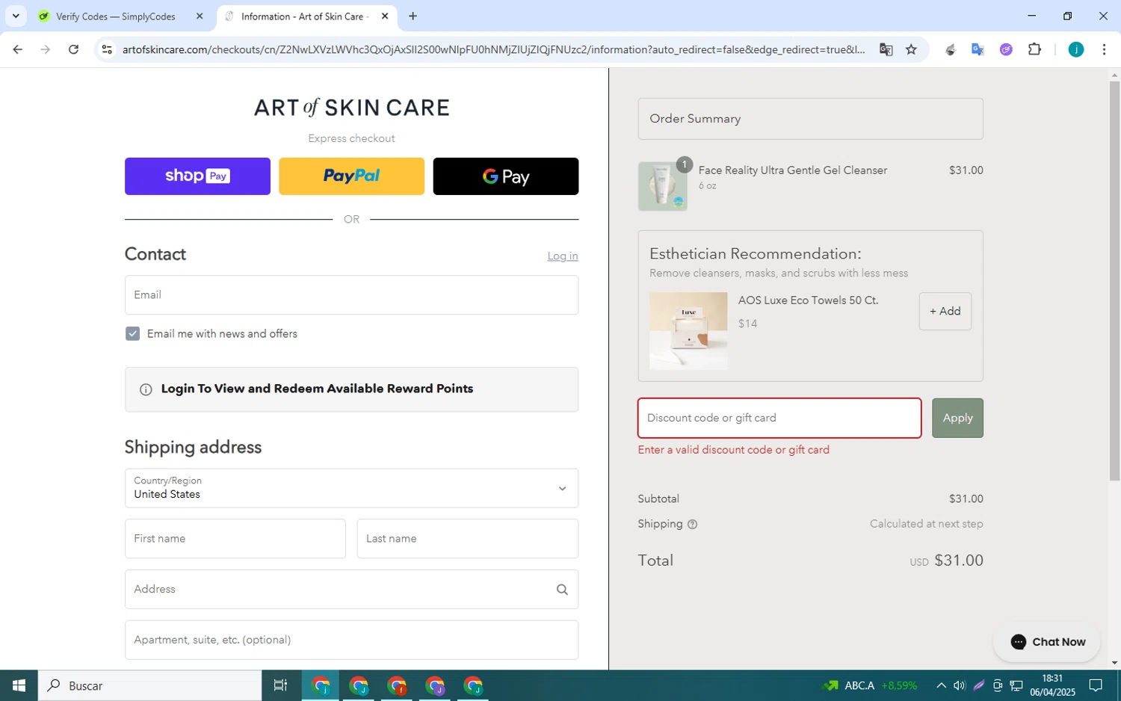1121x701 pixels.
Task: Open the Extensions puzzle icon
Action: [x=1034, y=49]
